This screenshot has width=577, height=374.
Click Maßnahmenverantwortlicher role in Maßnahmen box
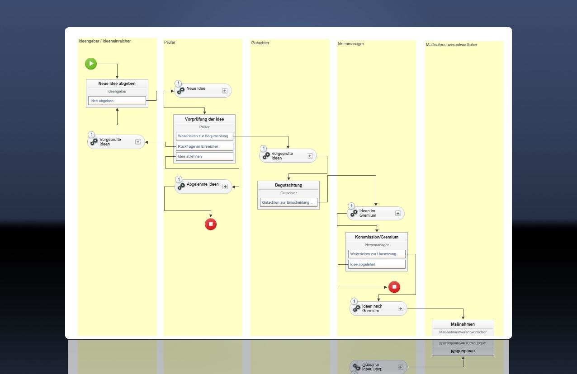[463, 332]
